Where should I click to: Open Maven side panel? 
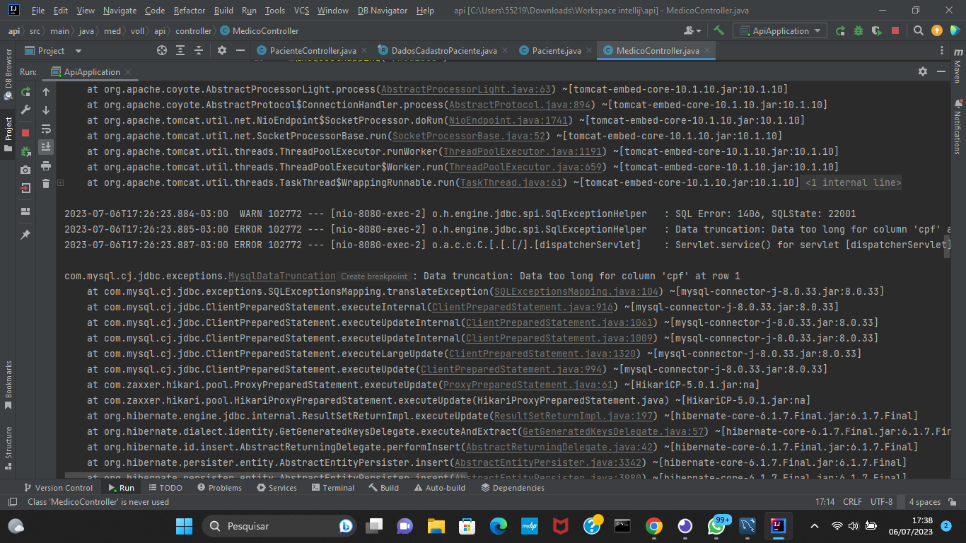[x=958, y=66]
